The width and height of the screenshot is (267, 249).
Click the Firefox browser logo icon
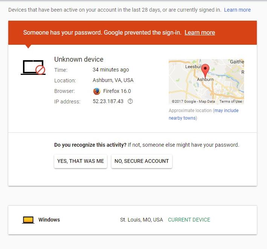tap(97, 91)
